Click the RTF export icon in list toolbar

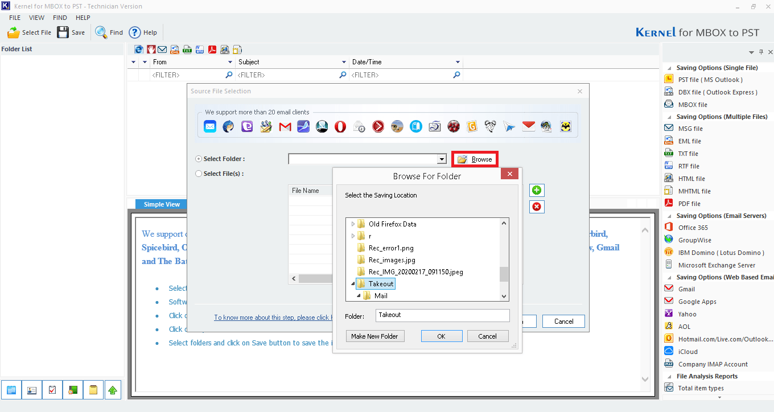(x=200, y=50)
